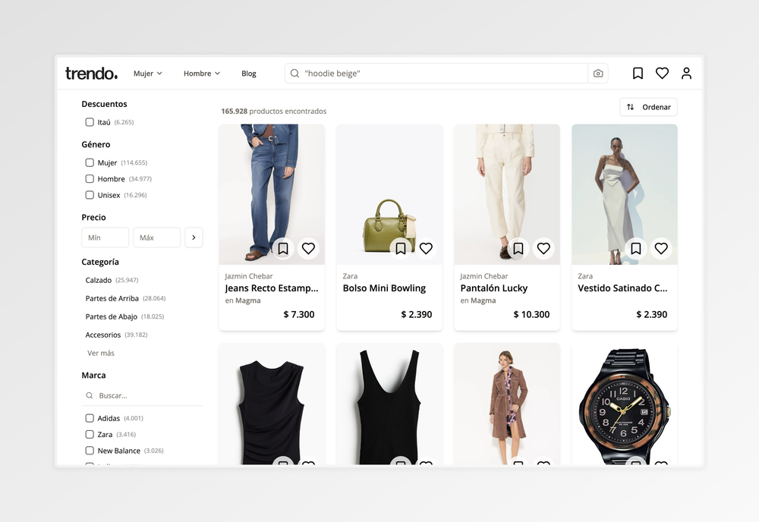
Task: Expand categories with Ver más
Action: [x=101, y=353]
